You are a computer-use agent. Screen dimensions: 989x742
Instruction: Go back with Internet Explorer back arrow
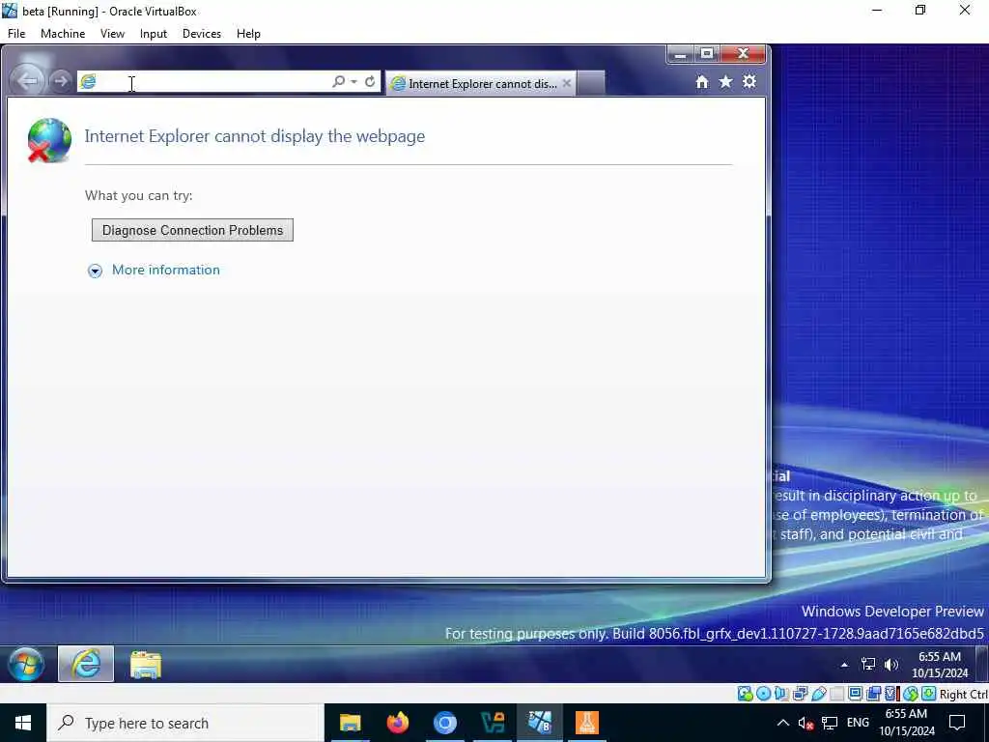(27, 81)
